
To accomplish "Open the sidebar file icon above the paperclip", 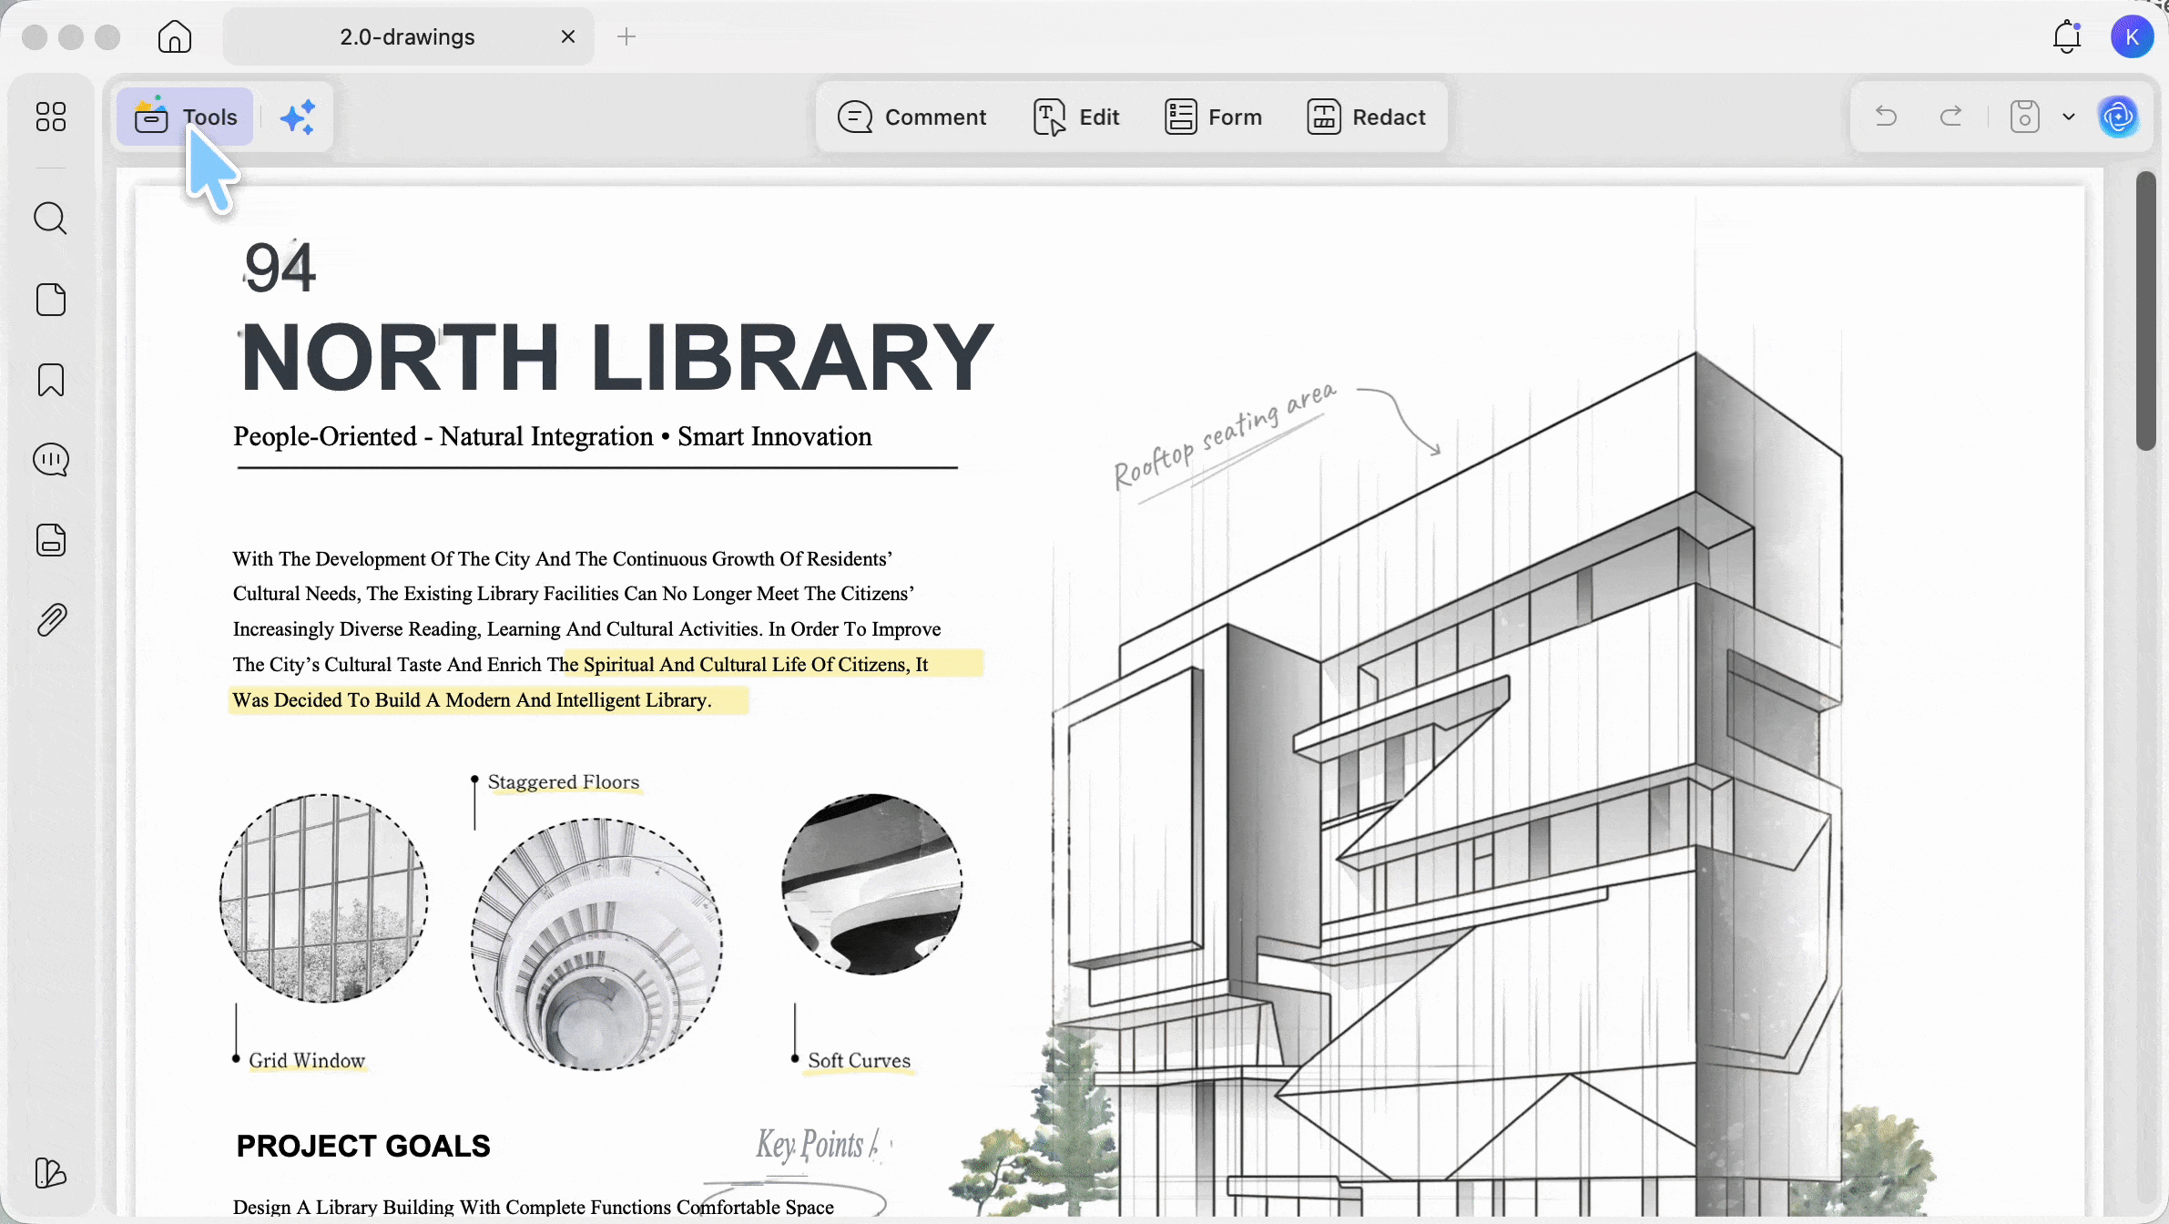I will pos(51,540).
